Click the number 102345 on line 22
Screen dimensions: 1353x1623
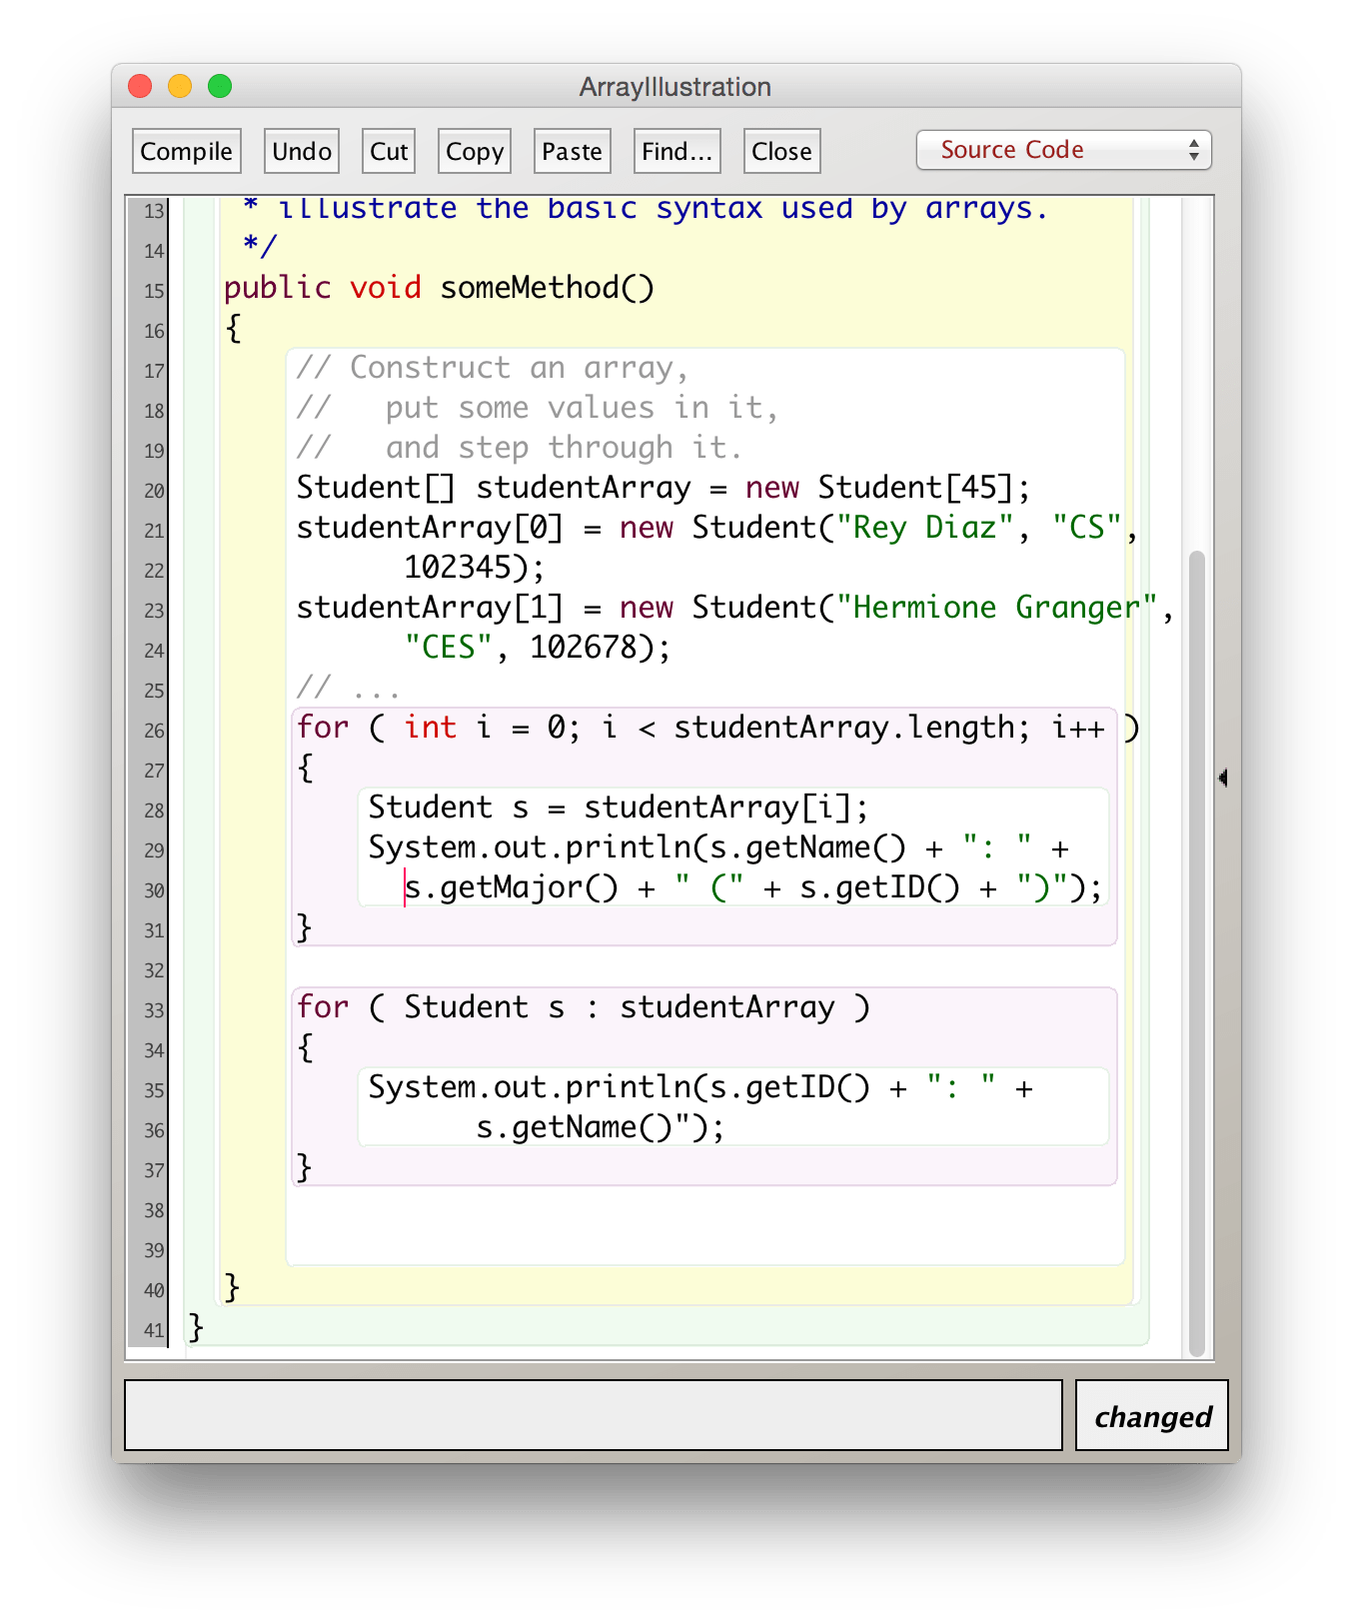coord(458,568)
